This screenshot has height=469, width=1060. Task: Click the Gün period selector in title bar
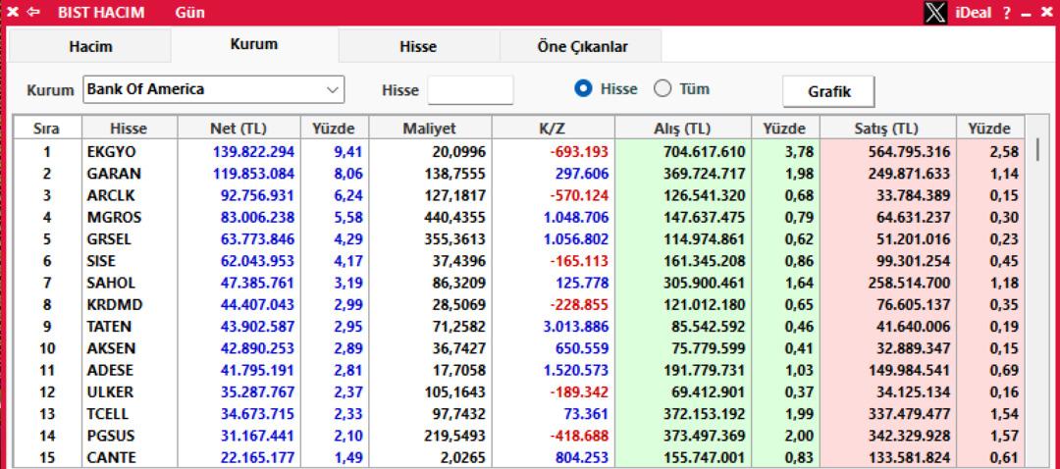click(189, 12)
